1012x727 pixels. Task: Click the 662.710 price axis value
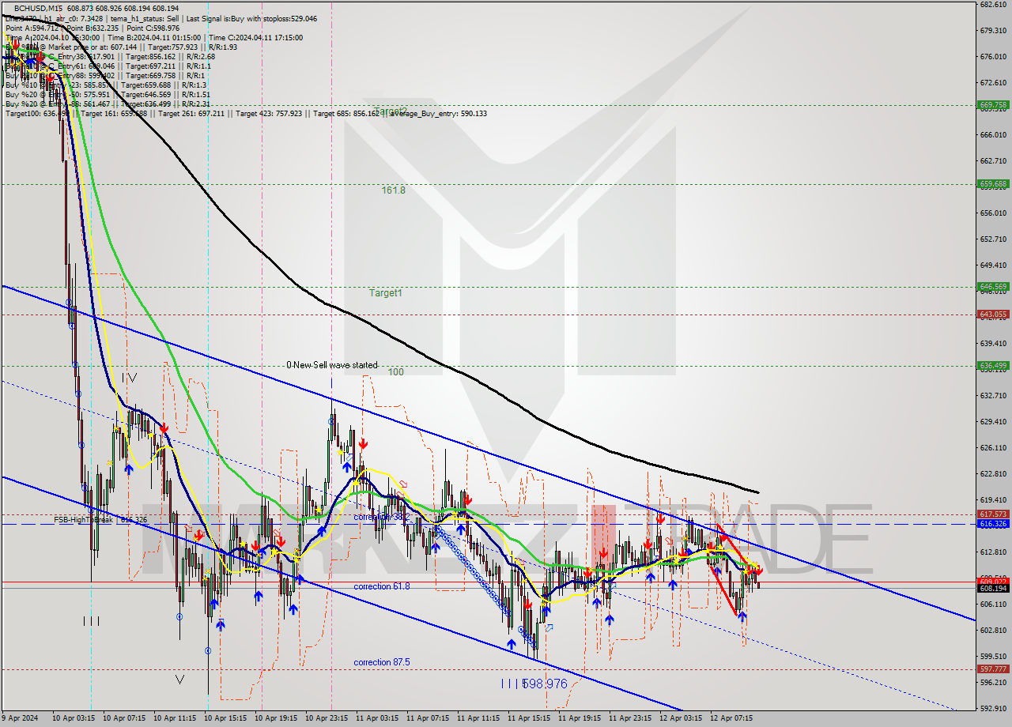click(992, 160)
